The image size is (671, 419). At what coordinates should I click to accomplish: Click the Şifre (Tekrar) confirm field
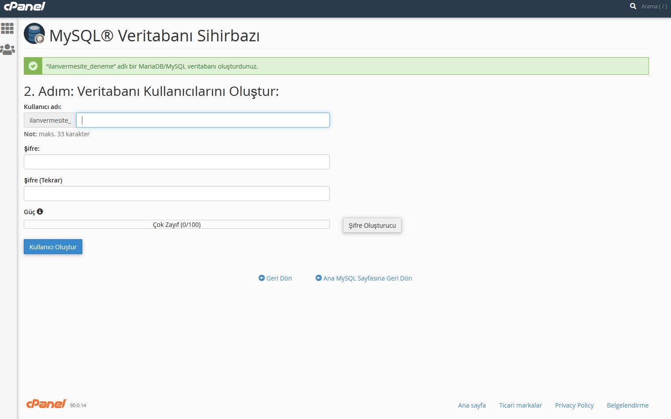(x=177, y=193)
